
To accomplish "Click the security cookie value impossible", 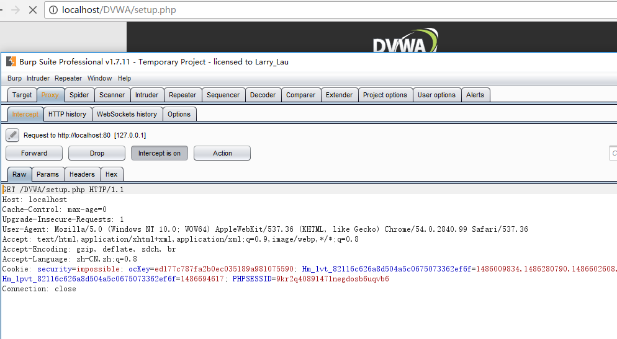I will click(98, 269).
